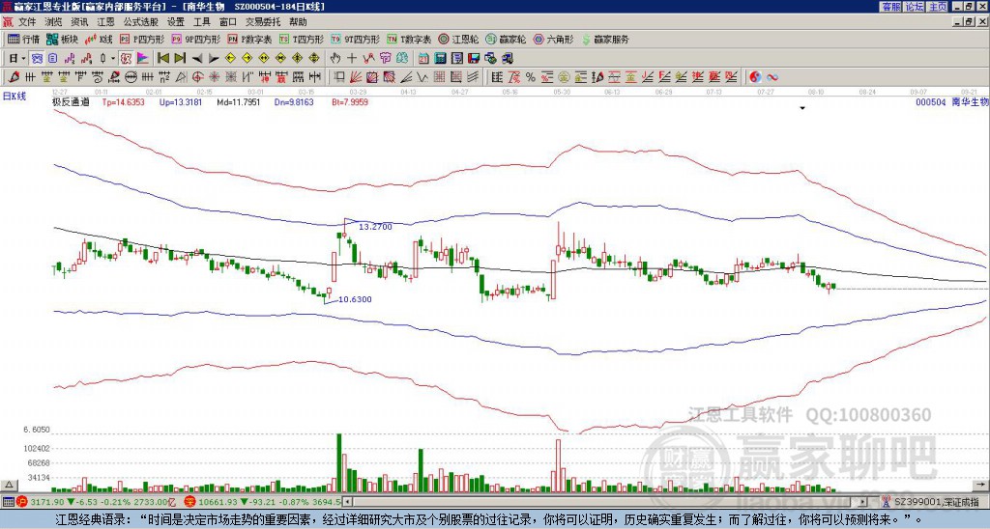The height and width of the screenshot is (529, 990).
Task: Click the colored flag icon
Action: tap(143, 58)
